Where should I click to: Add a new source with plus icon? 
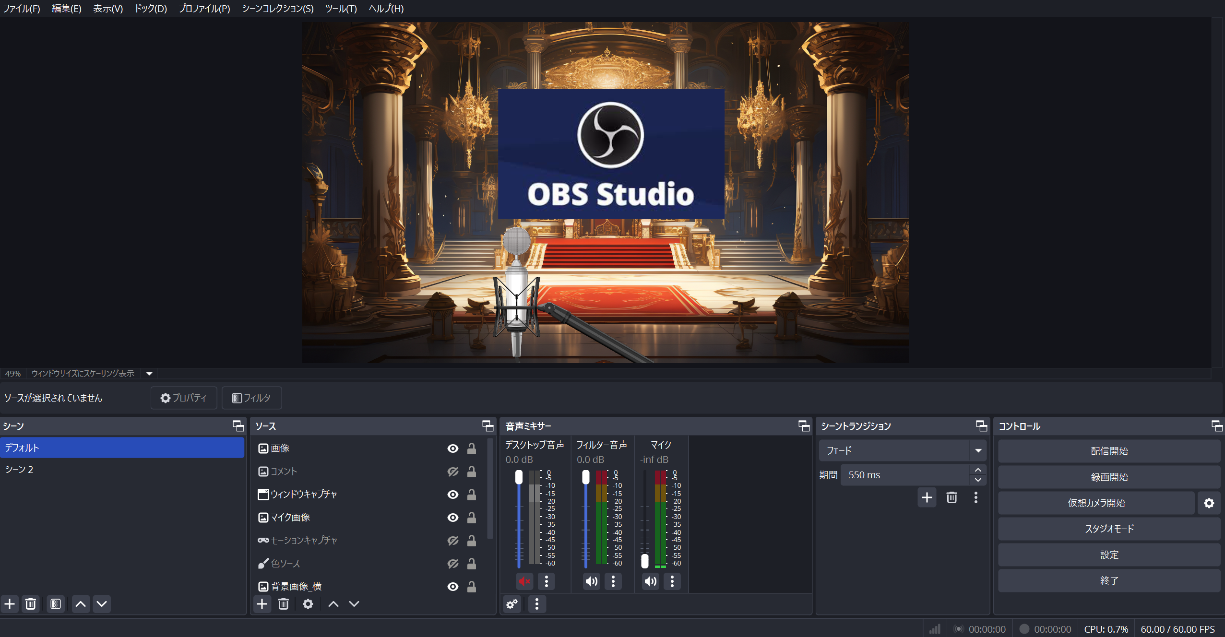(262, 604)
